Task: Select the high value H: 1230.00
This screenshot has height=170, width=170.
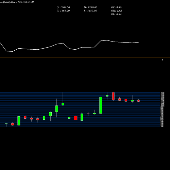Action: pyautogui.click(x=90, y=7)
